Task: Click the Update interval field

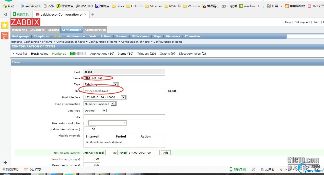Action: pos(90,129)
